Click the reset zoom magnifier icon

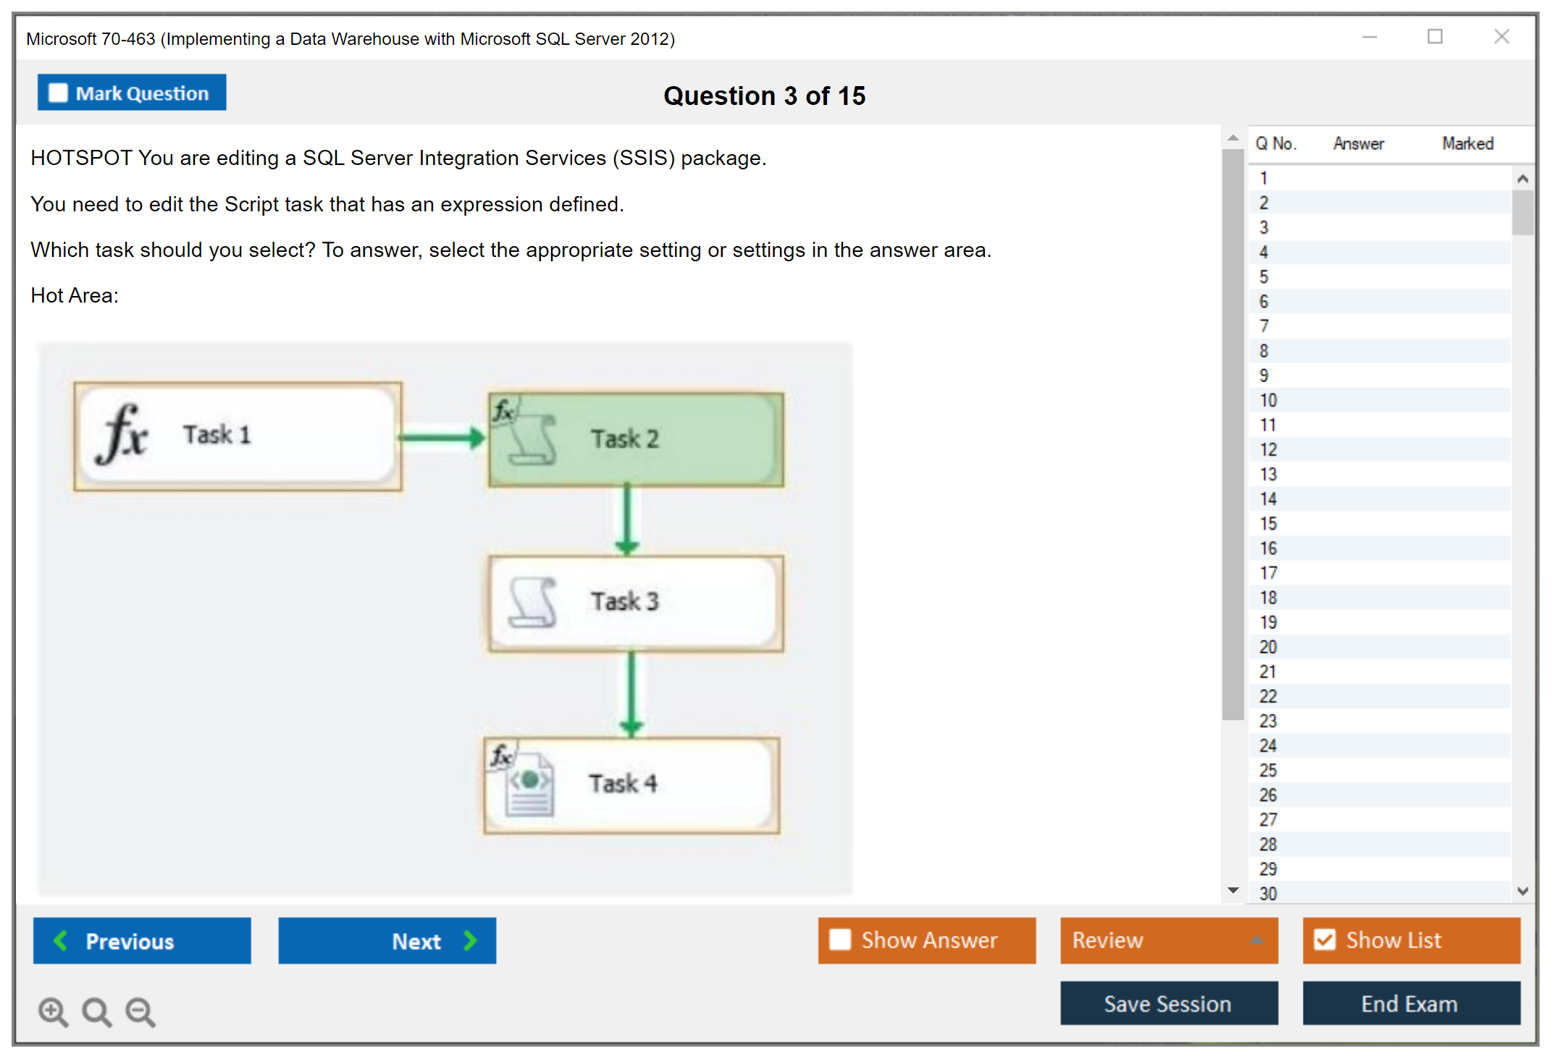click(96, 1011)
